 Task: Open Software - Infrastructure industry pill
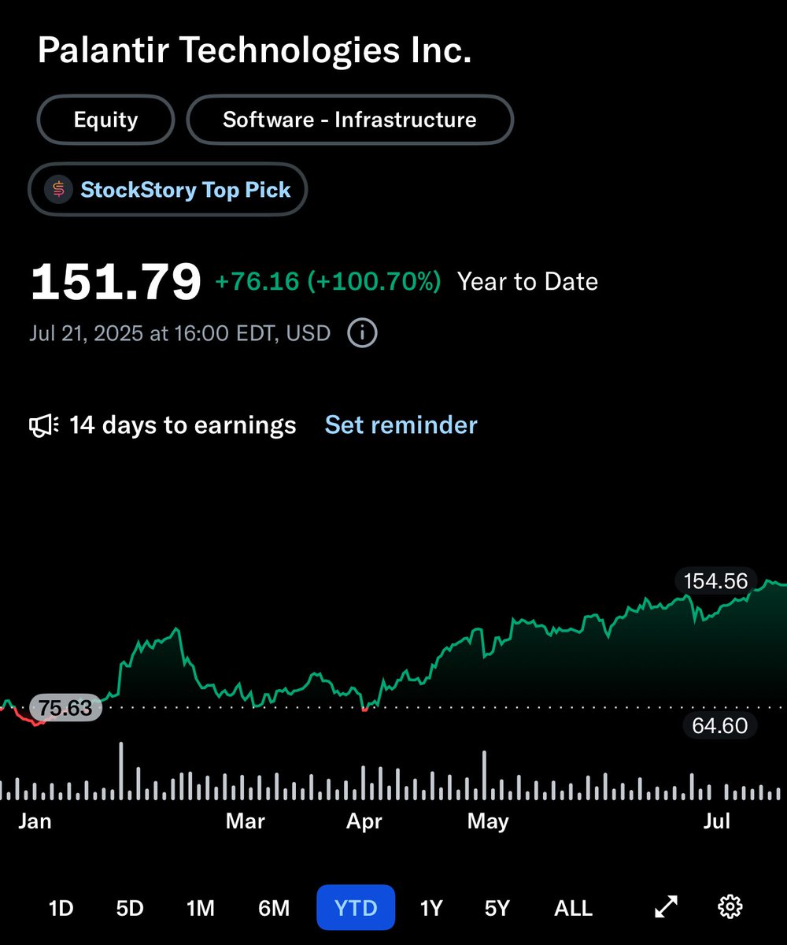tap(349, 120)
